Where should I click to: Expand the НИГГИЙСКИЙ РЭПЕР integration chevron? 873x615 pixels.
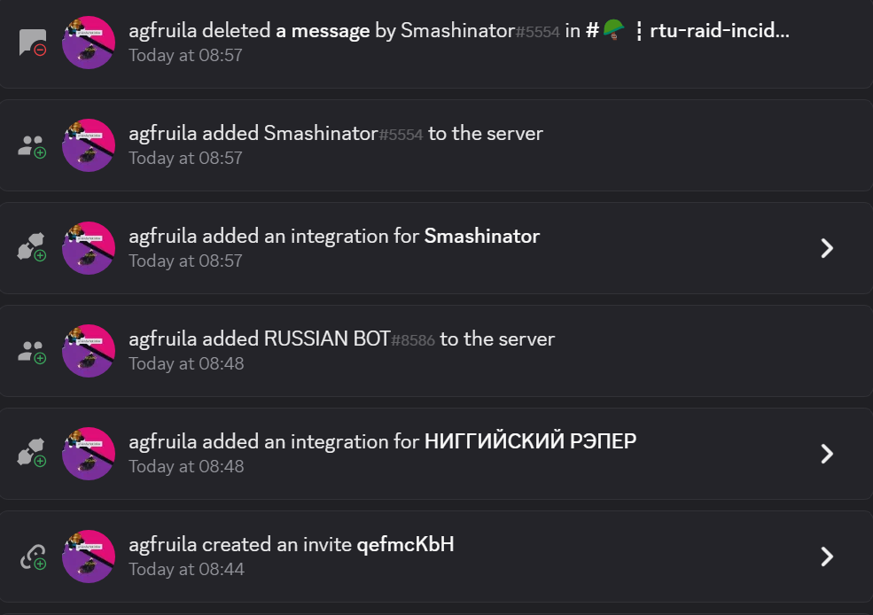pyautogui.click(x=827, y=454)
